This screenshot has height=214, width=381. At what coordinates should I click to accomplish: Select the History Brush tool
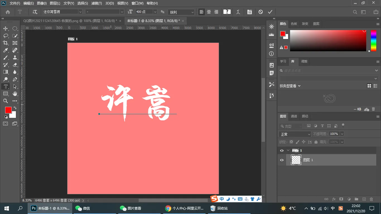pyautogui.click(x=6, y=65)
